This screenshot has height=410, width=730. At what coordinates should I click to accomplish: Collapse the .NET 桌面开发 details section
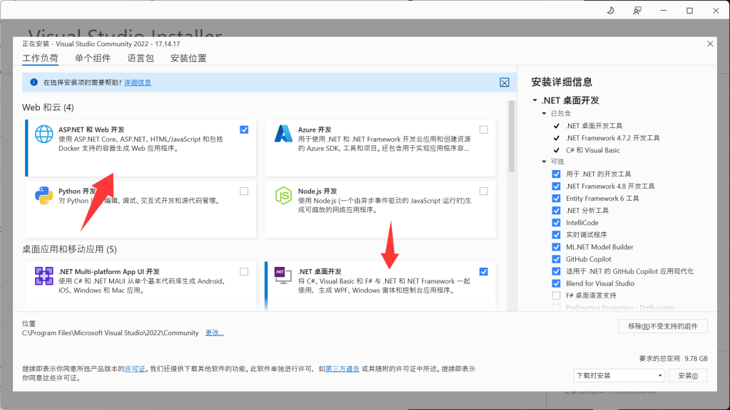point(535,101)
